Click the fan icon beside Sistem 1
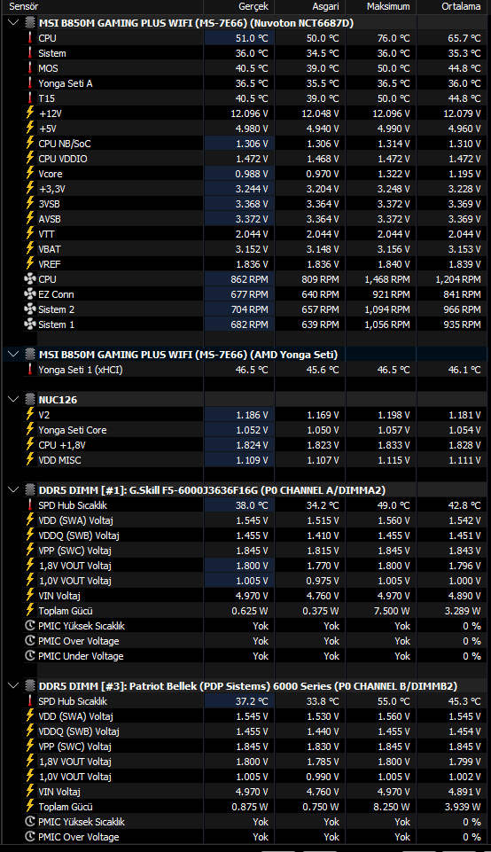The image size is (491, 852). [30, 324]
